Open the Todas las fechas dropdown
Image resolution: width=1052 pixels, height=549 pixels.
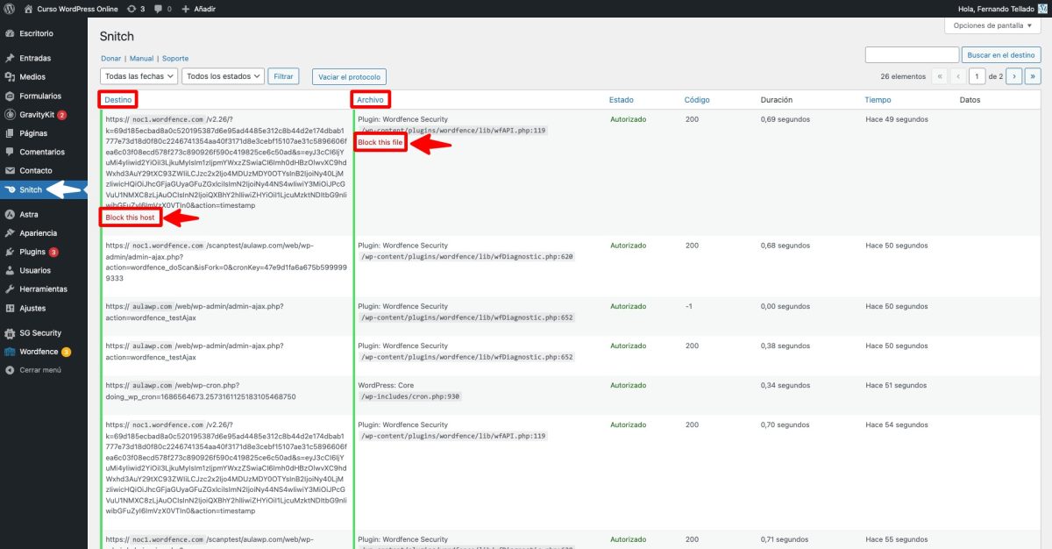[x=139, y=76]
